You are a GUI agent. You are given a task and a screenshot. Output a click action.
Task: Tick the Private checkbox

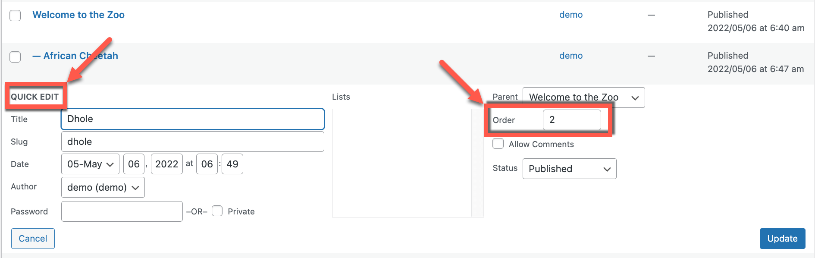(x=217, y=211)
